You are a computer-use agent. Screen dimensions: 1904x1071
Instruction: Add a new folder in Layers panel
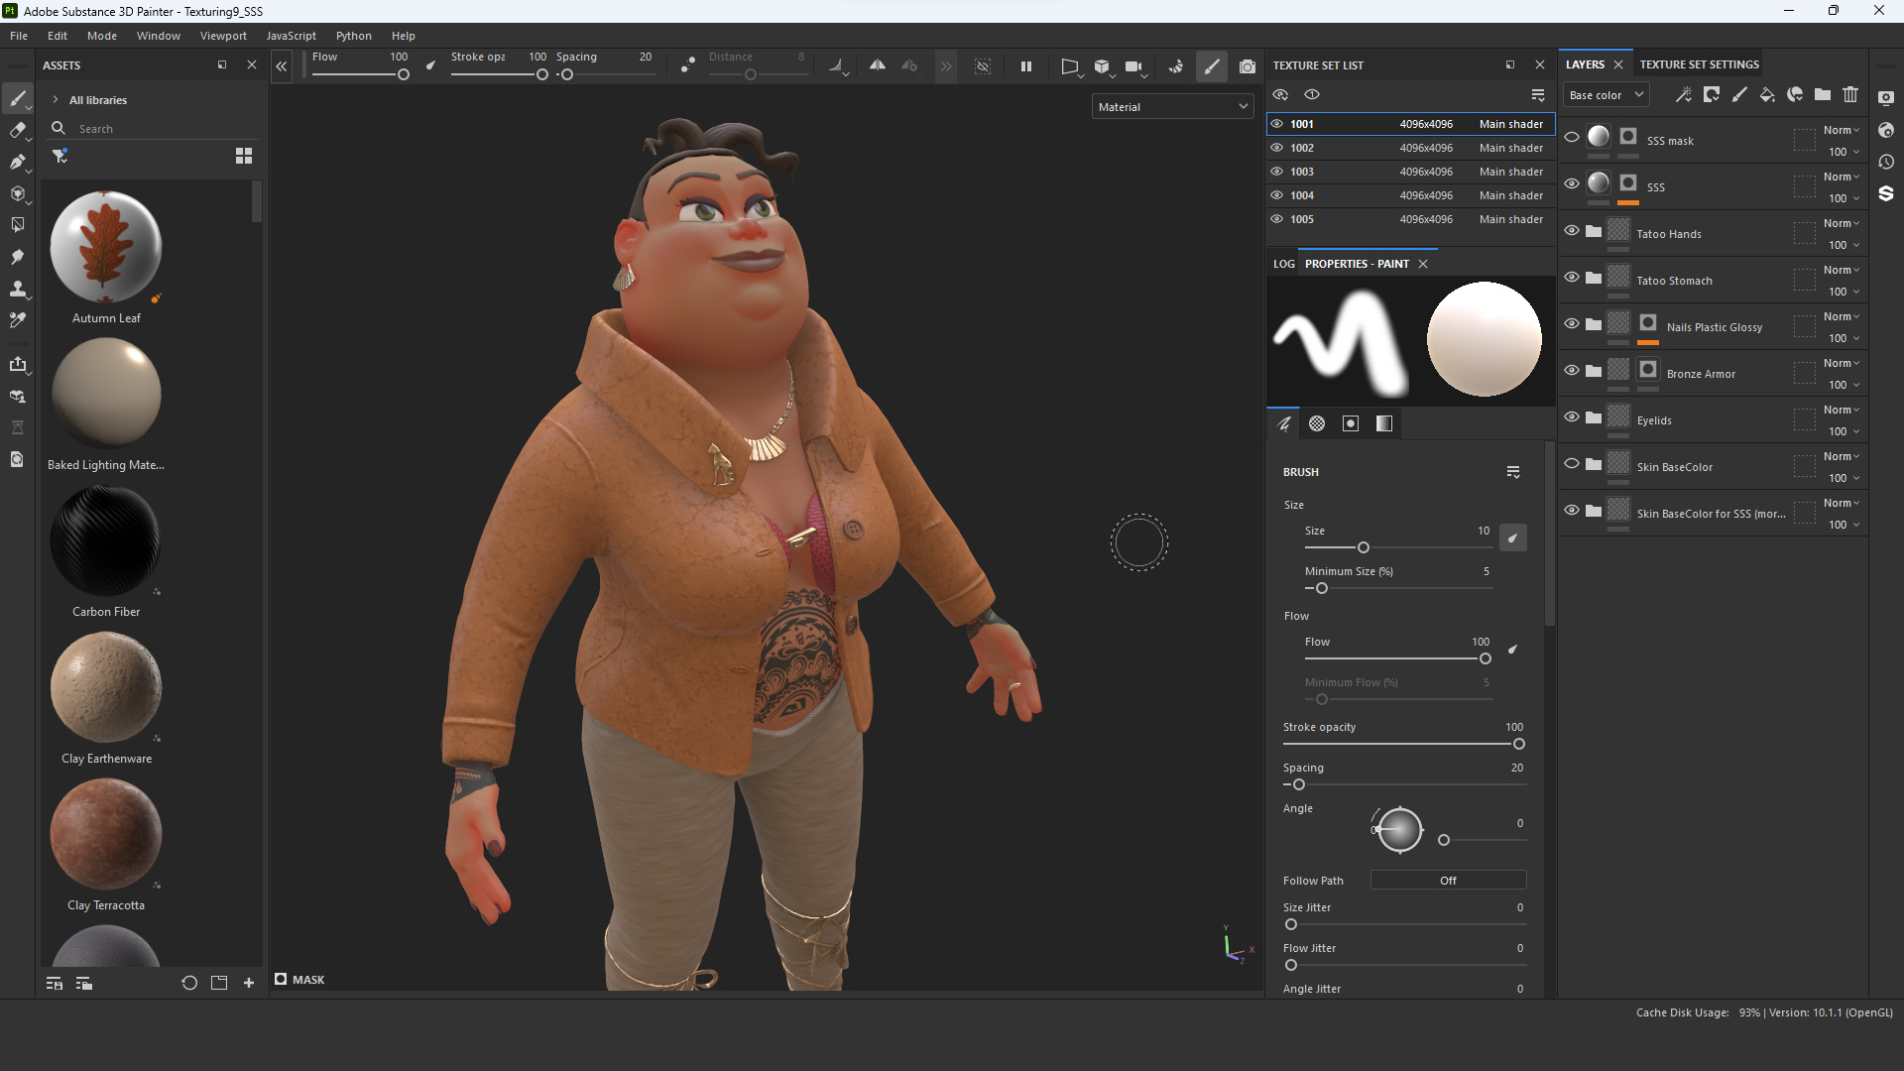click(x=1823, y=95)
